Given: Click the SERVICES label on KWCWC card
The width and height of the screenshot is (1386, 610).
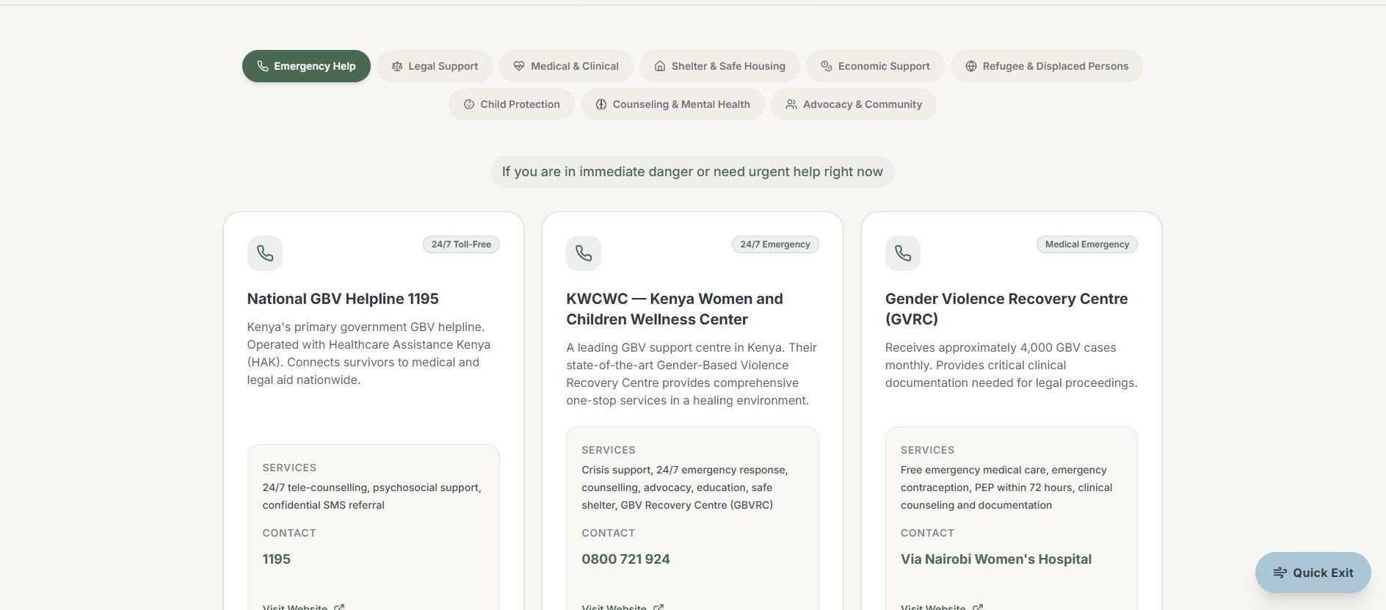Looking at the screenshot, I should point(609,450).
